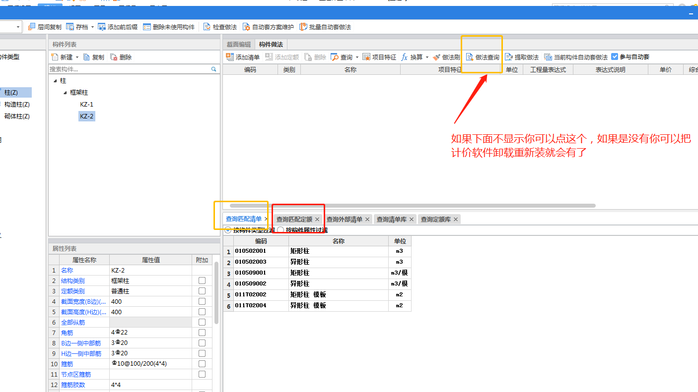This screenshot has height=392, width=698.
Task: Run 检查做法 from the toolbar
Action: pos(220,27)
